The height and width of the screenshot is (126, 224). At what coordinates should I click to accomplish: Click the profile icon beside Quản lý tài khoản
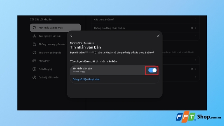(x=34, y=78)
